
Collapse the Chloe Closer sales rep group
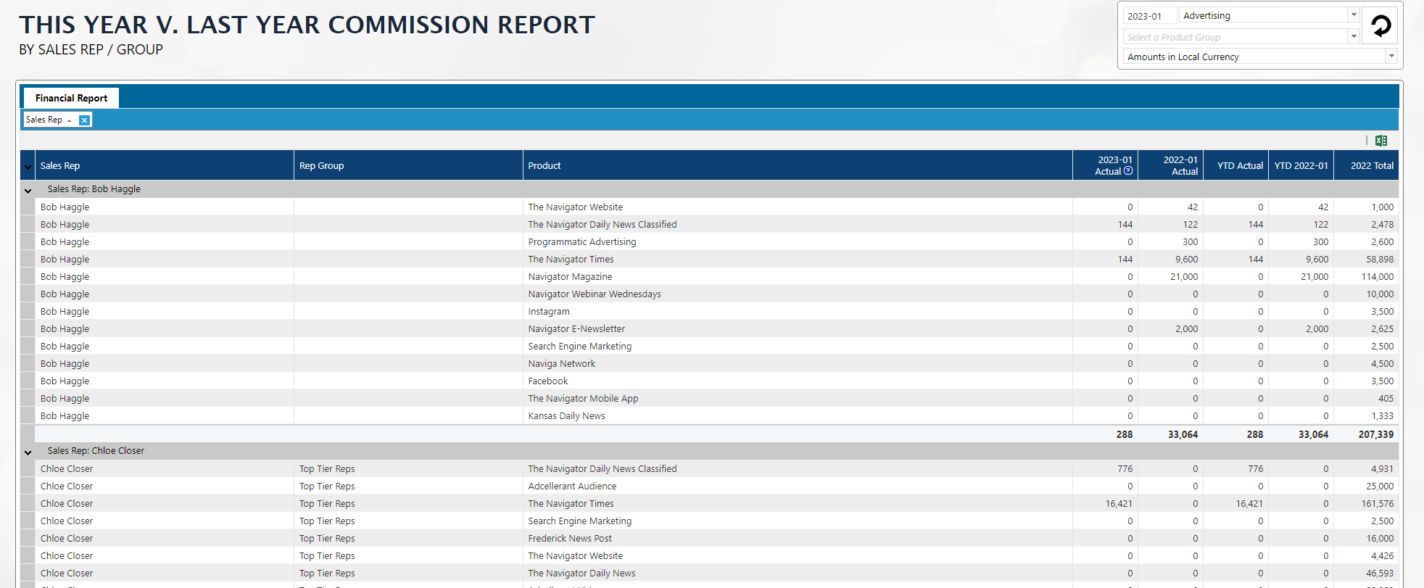pyautogui.click(x=28, y=452)
